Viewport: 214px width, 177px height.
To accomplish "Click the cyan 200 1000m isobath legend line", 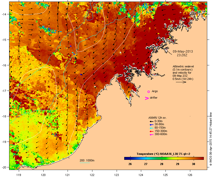I will coord(85,163).
